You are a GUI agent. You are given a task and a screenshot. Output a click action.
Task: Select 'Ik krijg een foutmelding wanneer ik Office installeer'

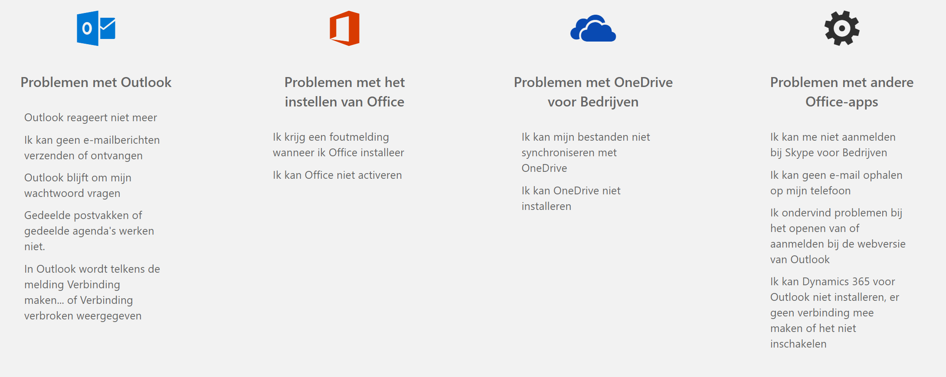(338, 145)
